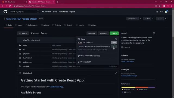Close the Git - Downloads tab
This screenshot has height=98, width=174.
coord(26,2)
